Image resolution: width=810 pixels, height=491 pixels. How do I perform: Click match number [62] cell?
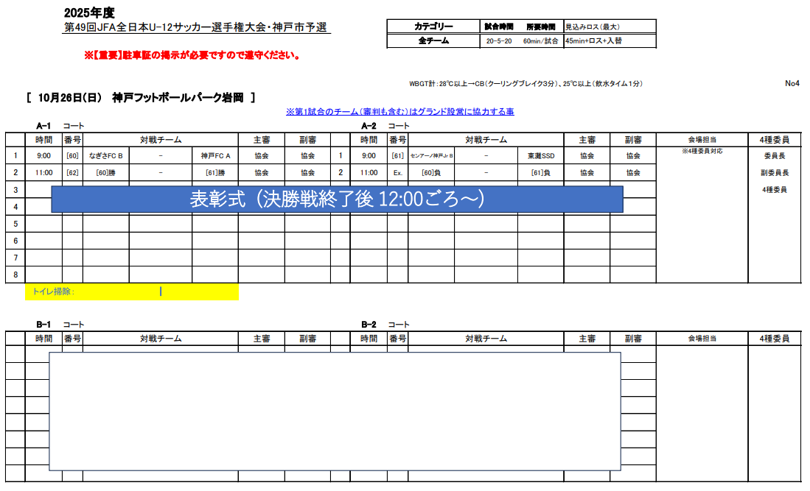72,173
